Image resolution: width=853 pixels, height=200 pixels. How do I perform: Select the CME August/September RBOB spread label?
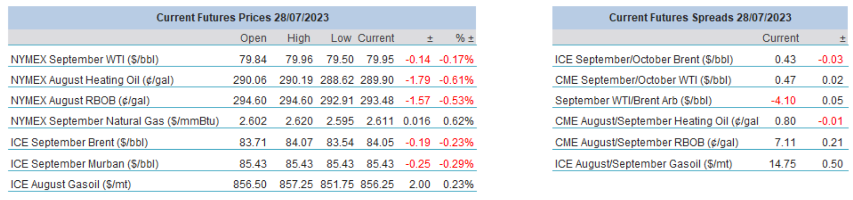click(647, 143)
